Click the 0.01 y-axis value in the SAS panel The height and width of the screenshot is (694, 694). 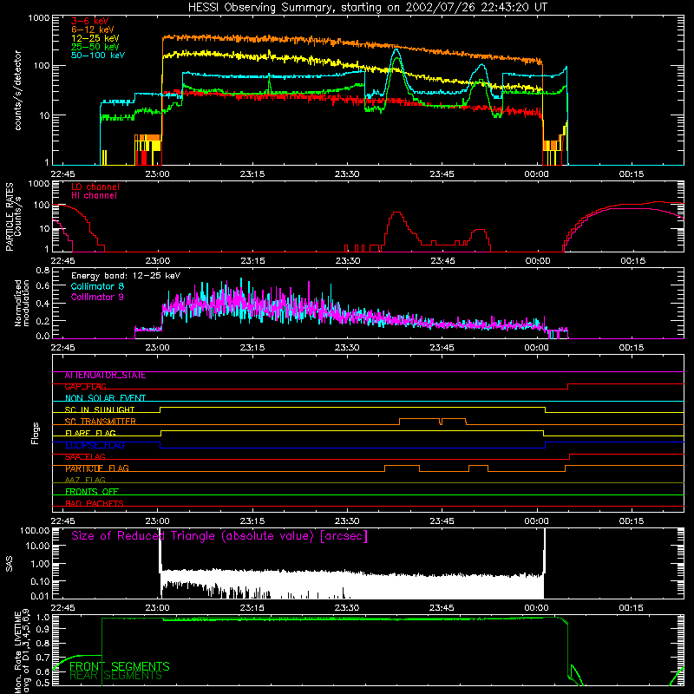coord(41,596)
